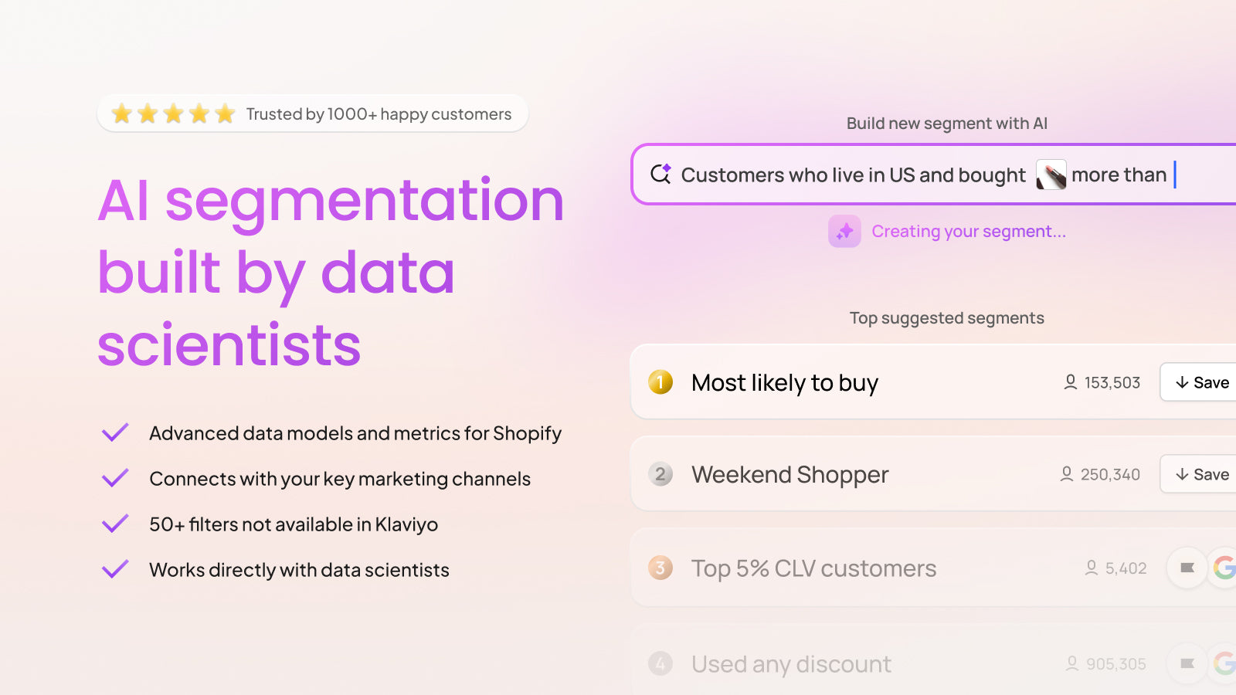Click the sparkle icon beside Creating your segment
The width and height of the screenshot is (1236, 695).
[x=844, y=231]
